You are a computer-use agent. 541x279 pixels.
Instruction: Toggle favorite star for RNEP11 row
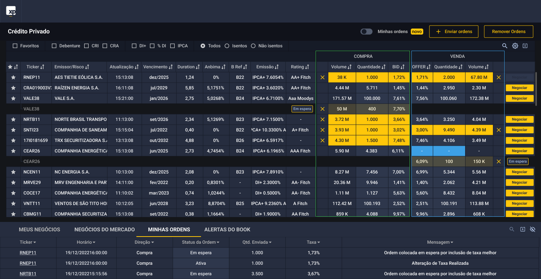point(13,77)
